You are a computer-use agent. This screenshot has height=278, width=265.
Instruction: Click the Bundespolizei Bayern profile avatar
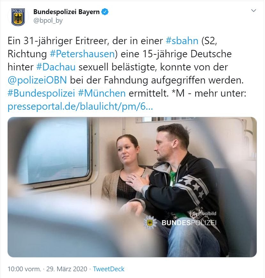pyautogui.click(x=18, y=17)
